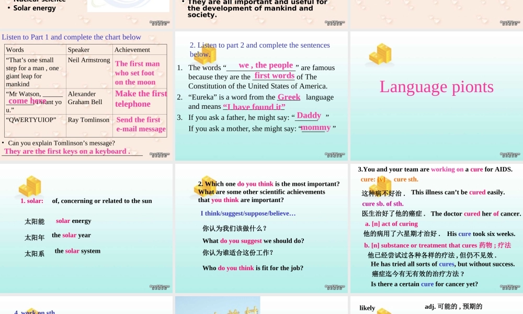The height and width of the screenshot is (314, 523).
Task: Click answer 'Make the first telephone'
Action: (x=141, y=99)
